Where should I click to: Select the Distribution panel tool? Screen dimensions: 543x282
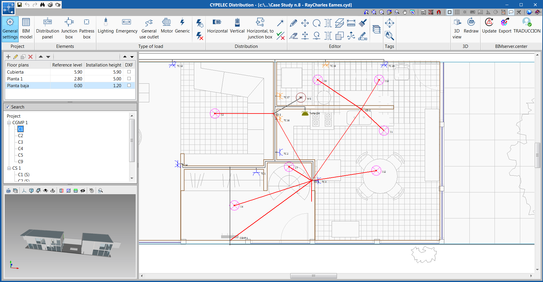click(x=47, y=28)
